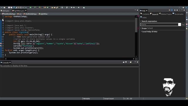Screen dimensions: 188x106
Task: Click the Search pen icon in the toolbar
Action: click(57, 7)
